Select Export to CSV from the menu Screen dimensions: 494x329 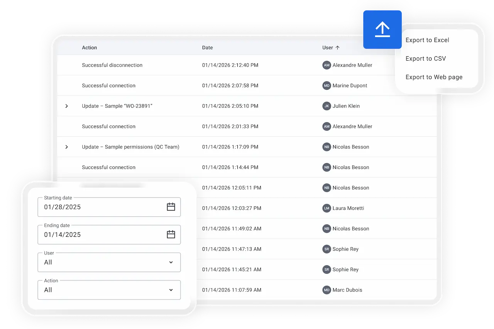click(426, 58)
